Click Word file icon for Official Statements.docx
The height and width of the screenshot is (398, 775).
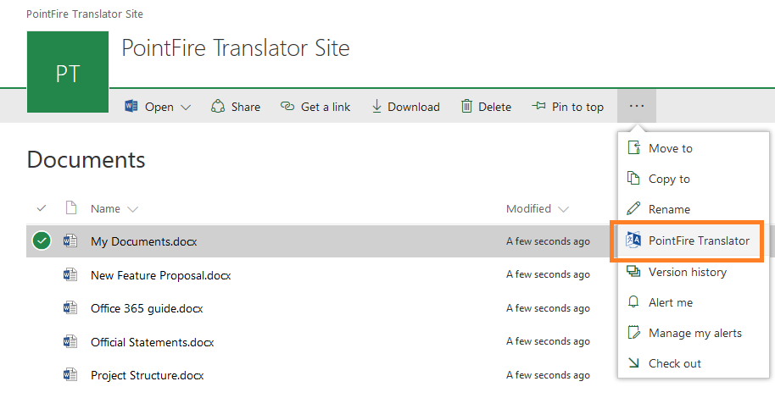[x=70, y=342]
